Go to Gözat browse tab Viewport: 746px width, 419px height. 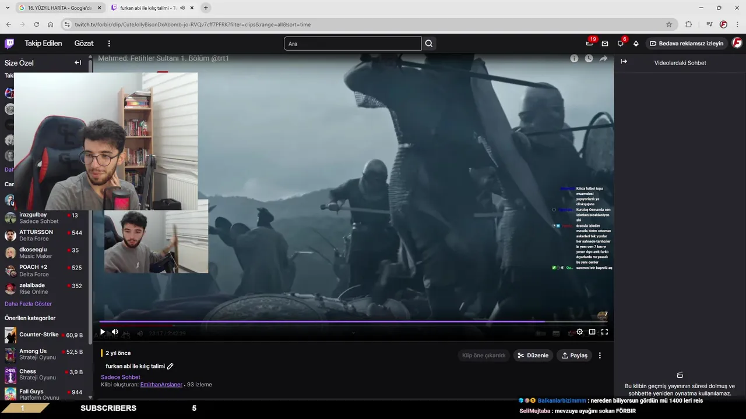(x=84, y=44)
